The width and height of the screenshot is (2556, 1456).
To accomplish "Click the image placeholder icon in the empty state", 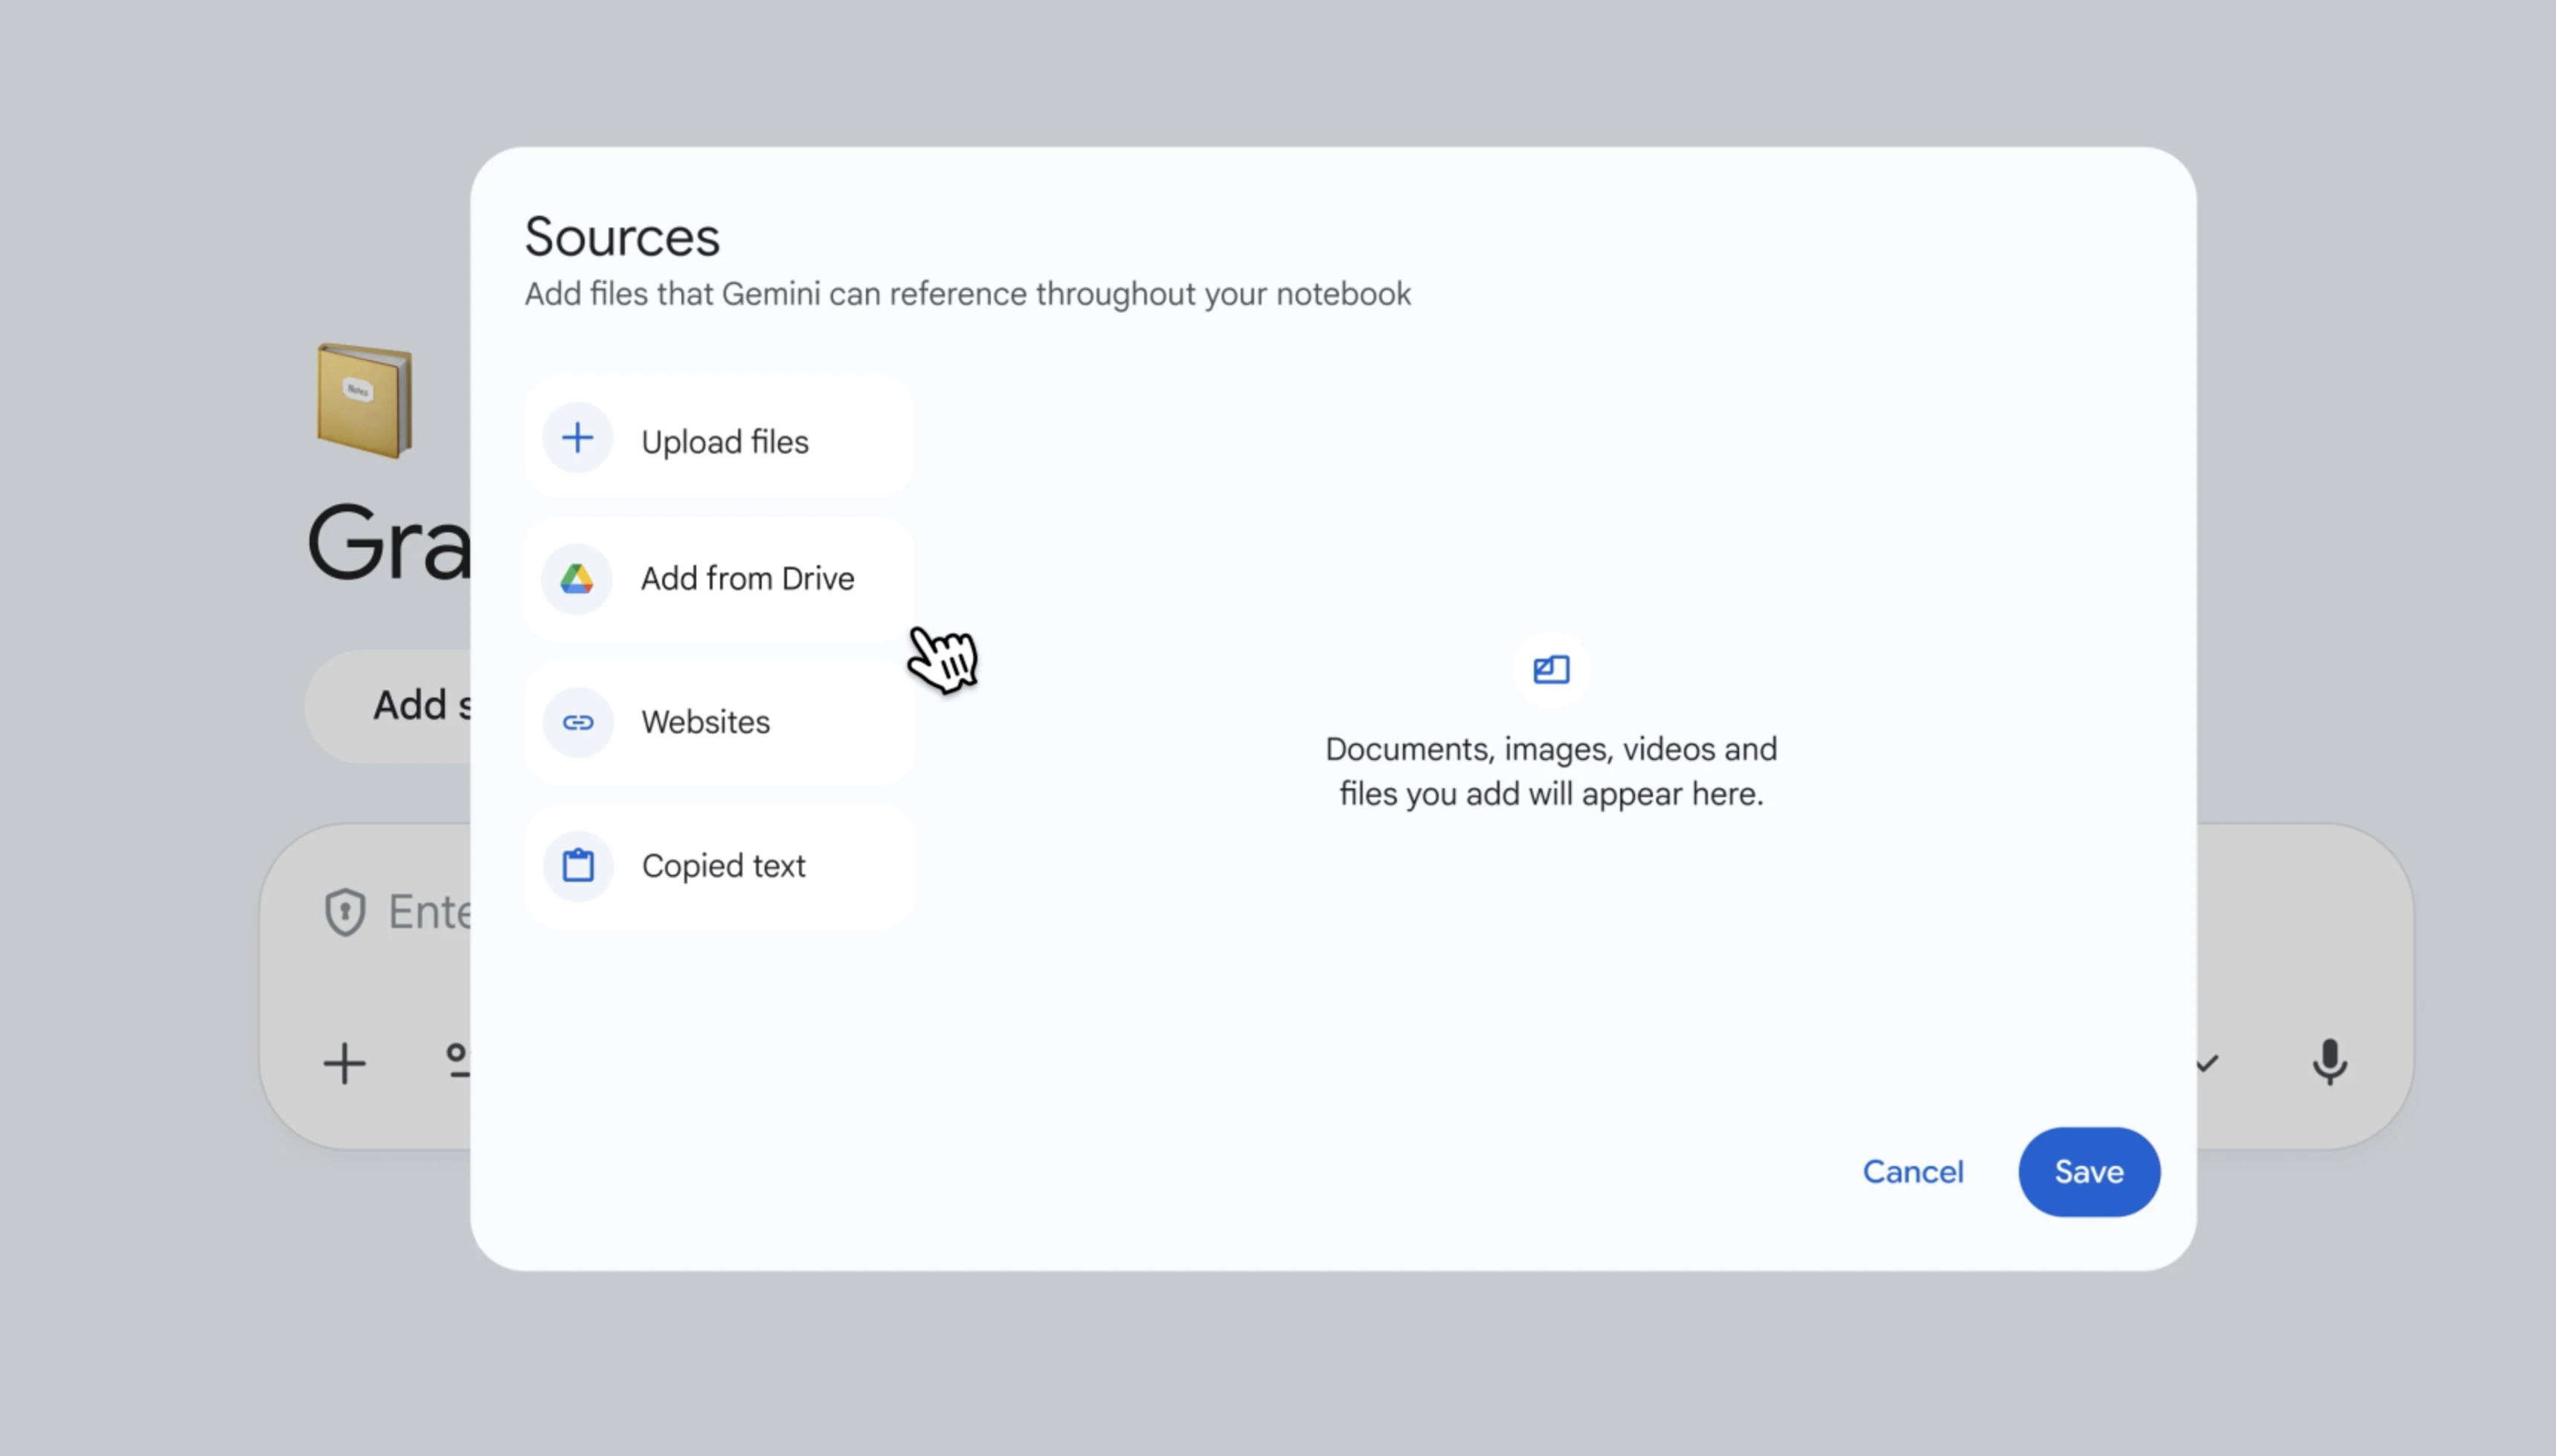I will coord(1549,669).
